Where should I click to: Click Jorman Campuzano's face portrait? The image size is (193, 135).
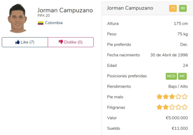17,18
